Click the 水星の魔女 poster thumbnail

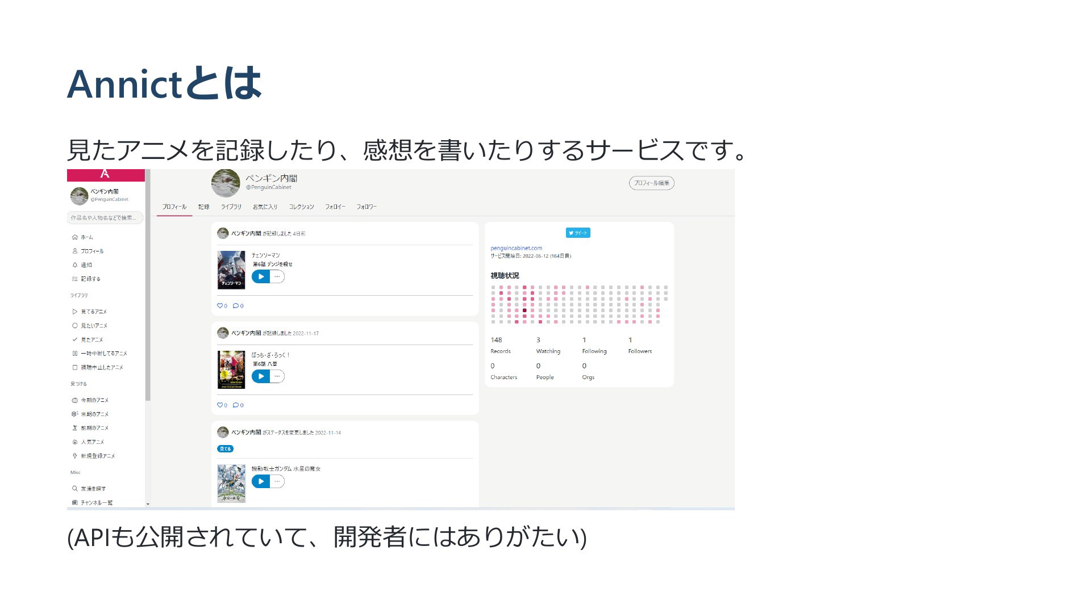pyautogui.click(x=231, y=484)
